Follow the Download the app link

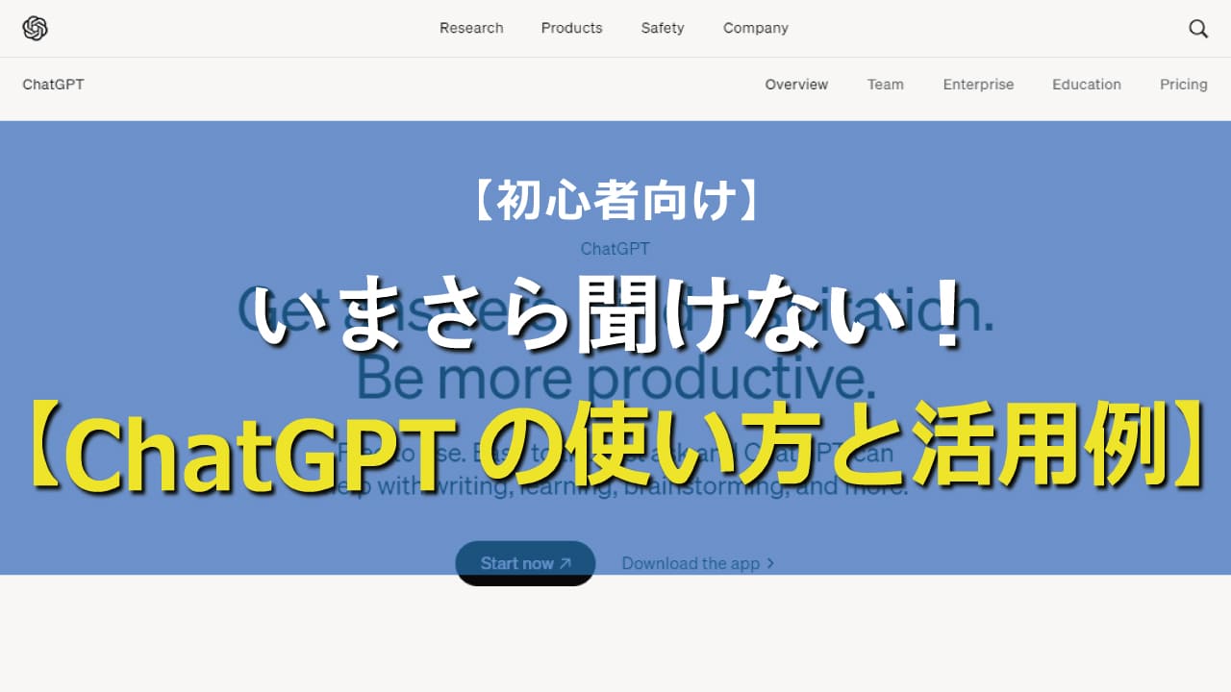pos(698,564)
